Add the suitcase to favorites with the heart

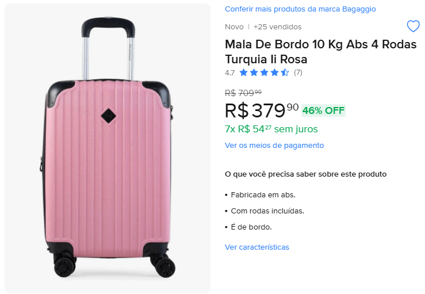(413, 26)
